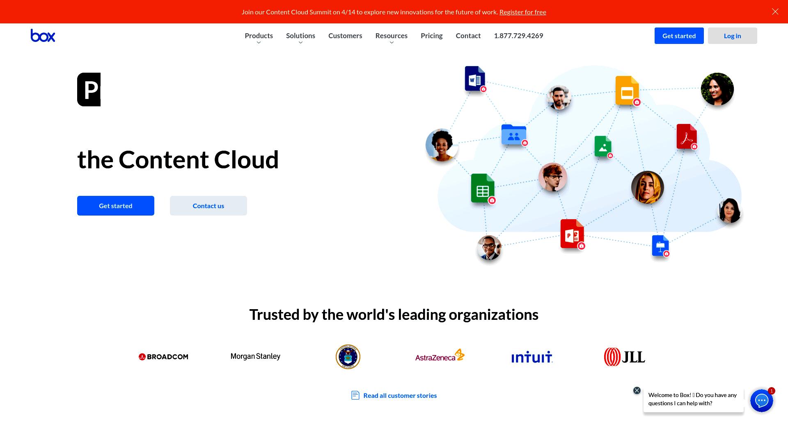The image size is (788, 427).
Task: Click the red PowerPoint file icon
Action: 572,234
